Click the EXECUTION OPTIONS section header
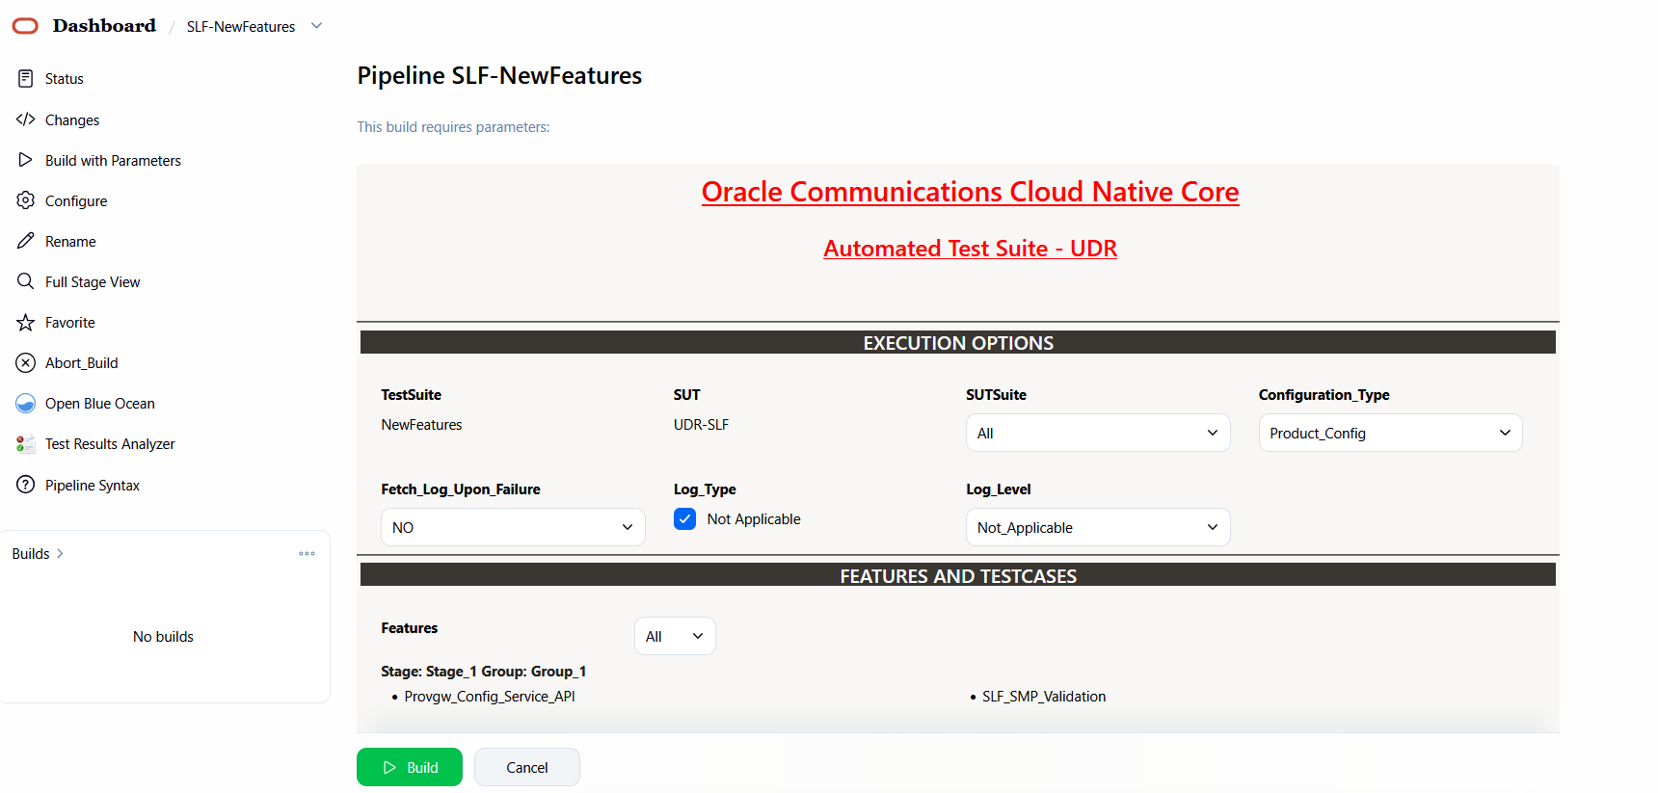 [958, 343]
